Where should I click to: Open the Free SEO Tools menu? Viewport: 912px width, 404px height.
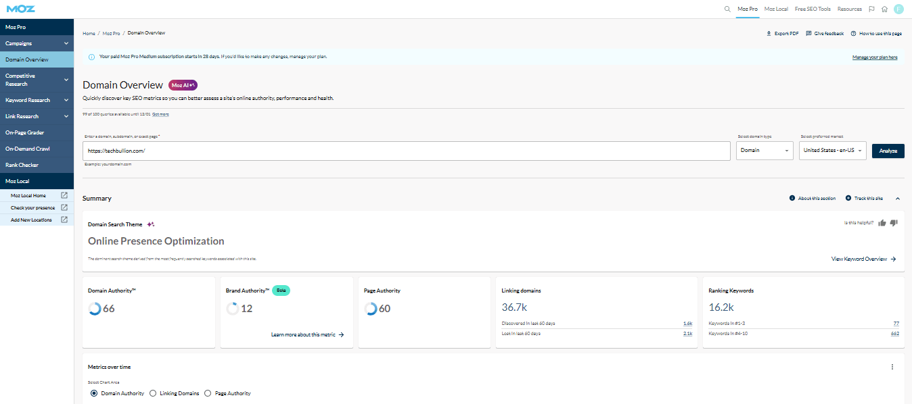(x=813, y=9)
